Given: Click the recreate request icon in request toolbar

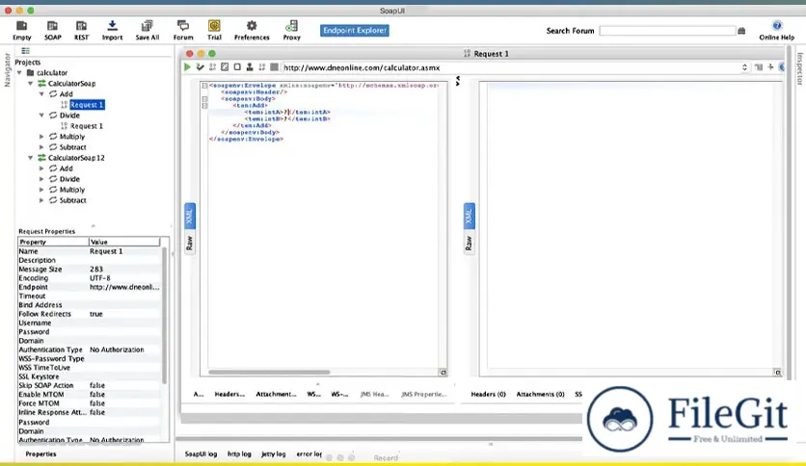Looking at the screenshot, I should click(x=225, y=67).
